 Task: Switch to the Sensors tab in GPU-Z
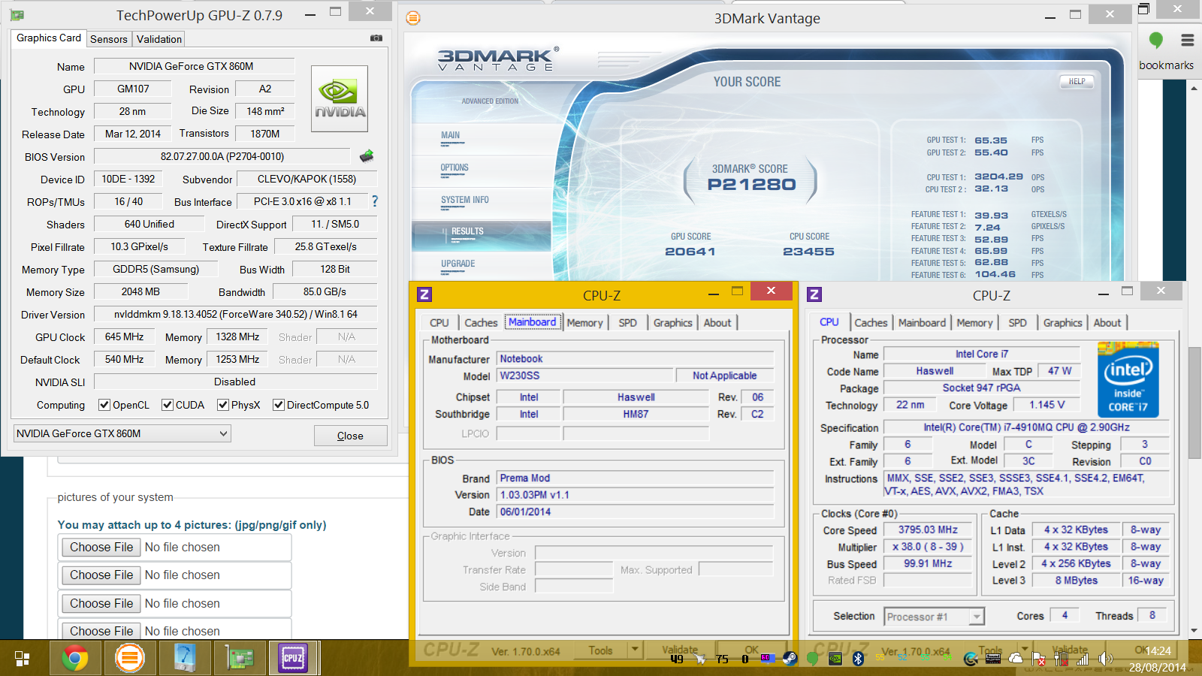tap(109, 39)
